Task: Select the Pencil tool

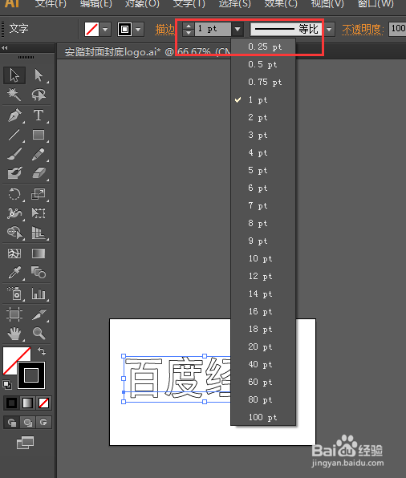Action: [x=39, y=154]
